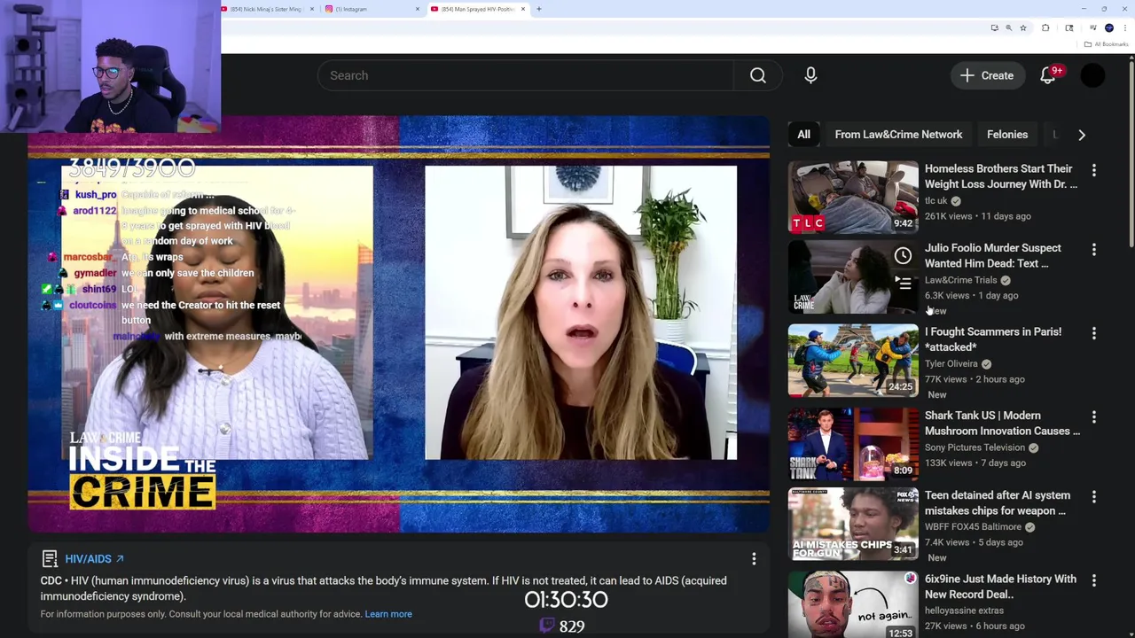Select the From Law&Crime Network chip
The height and width of the screenshot is (638, 1135).
(x=898, y=135)
